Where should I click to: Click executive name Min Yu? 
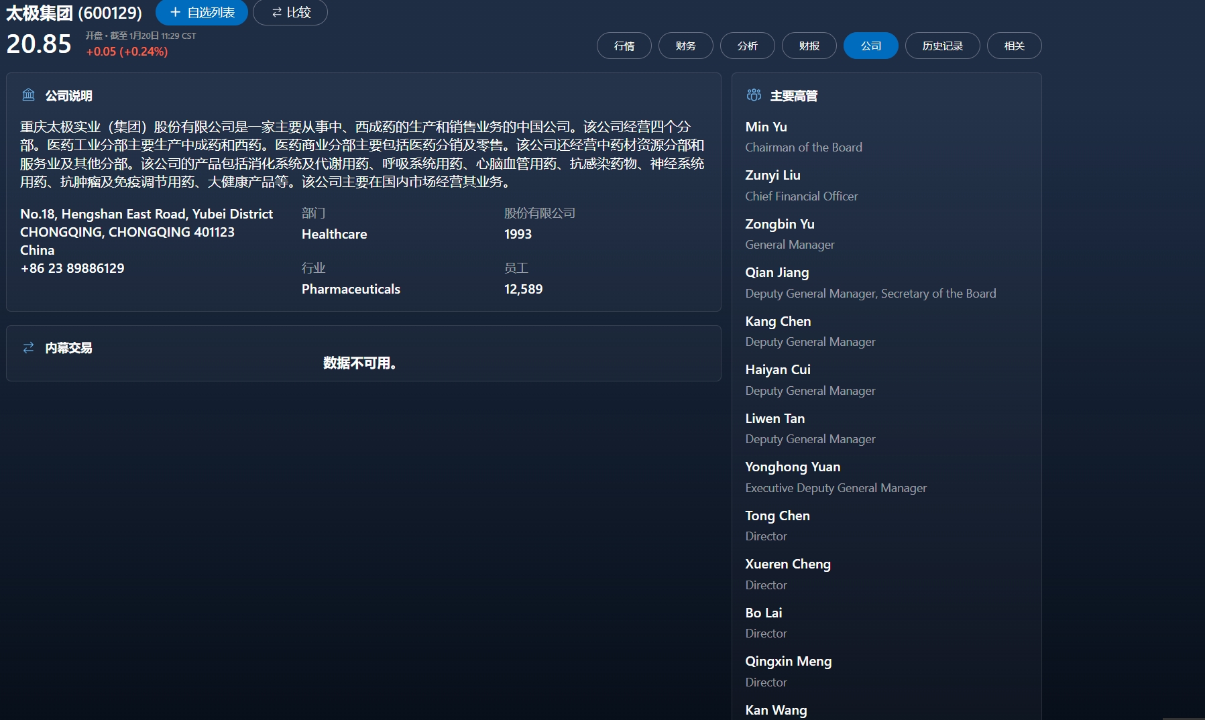coord(766,127)
